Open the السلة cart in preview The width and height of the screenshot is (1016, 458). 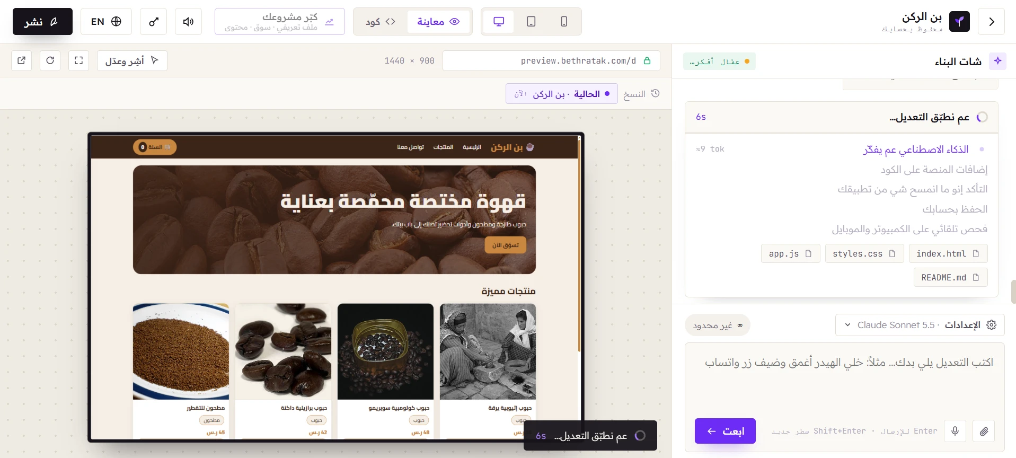click(155, 147)
